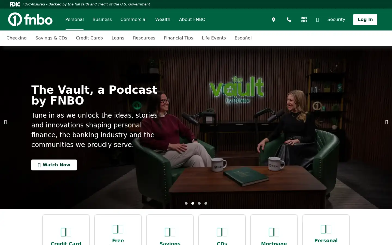Click the Savings tile icon
The width and height of the screenshot is (392, 245).
(x=170, y=232)
